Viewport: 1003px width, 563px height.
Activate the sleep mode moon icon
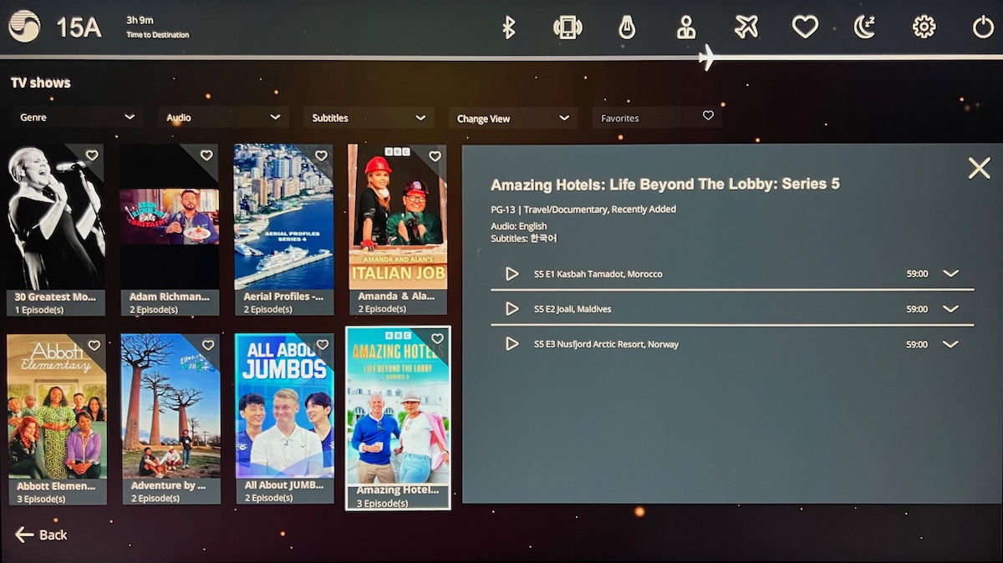(864, 28)
